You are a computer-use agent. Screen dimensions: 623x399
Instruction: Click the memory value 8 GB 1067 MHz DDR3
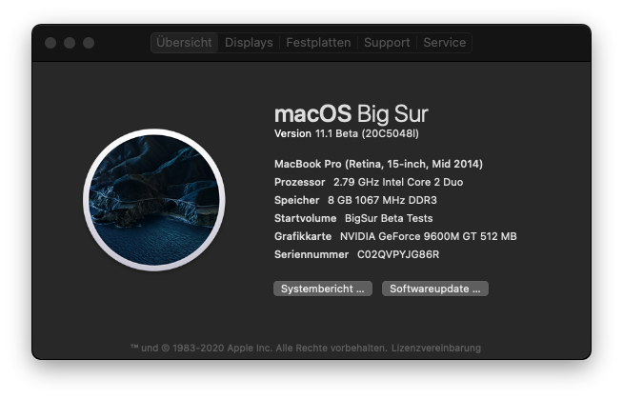[x=382, y=200]
